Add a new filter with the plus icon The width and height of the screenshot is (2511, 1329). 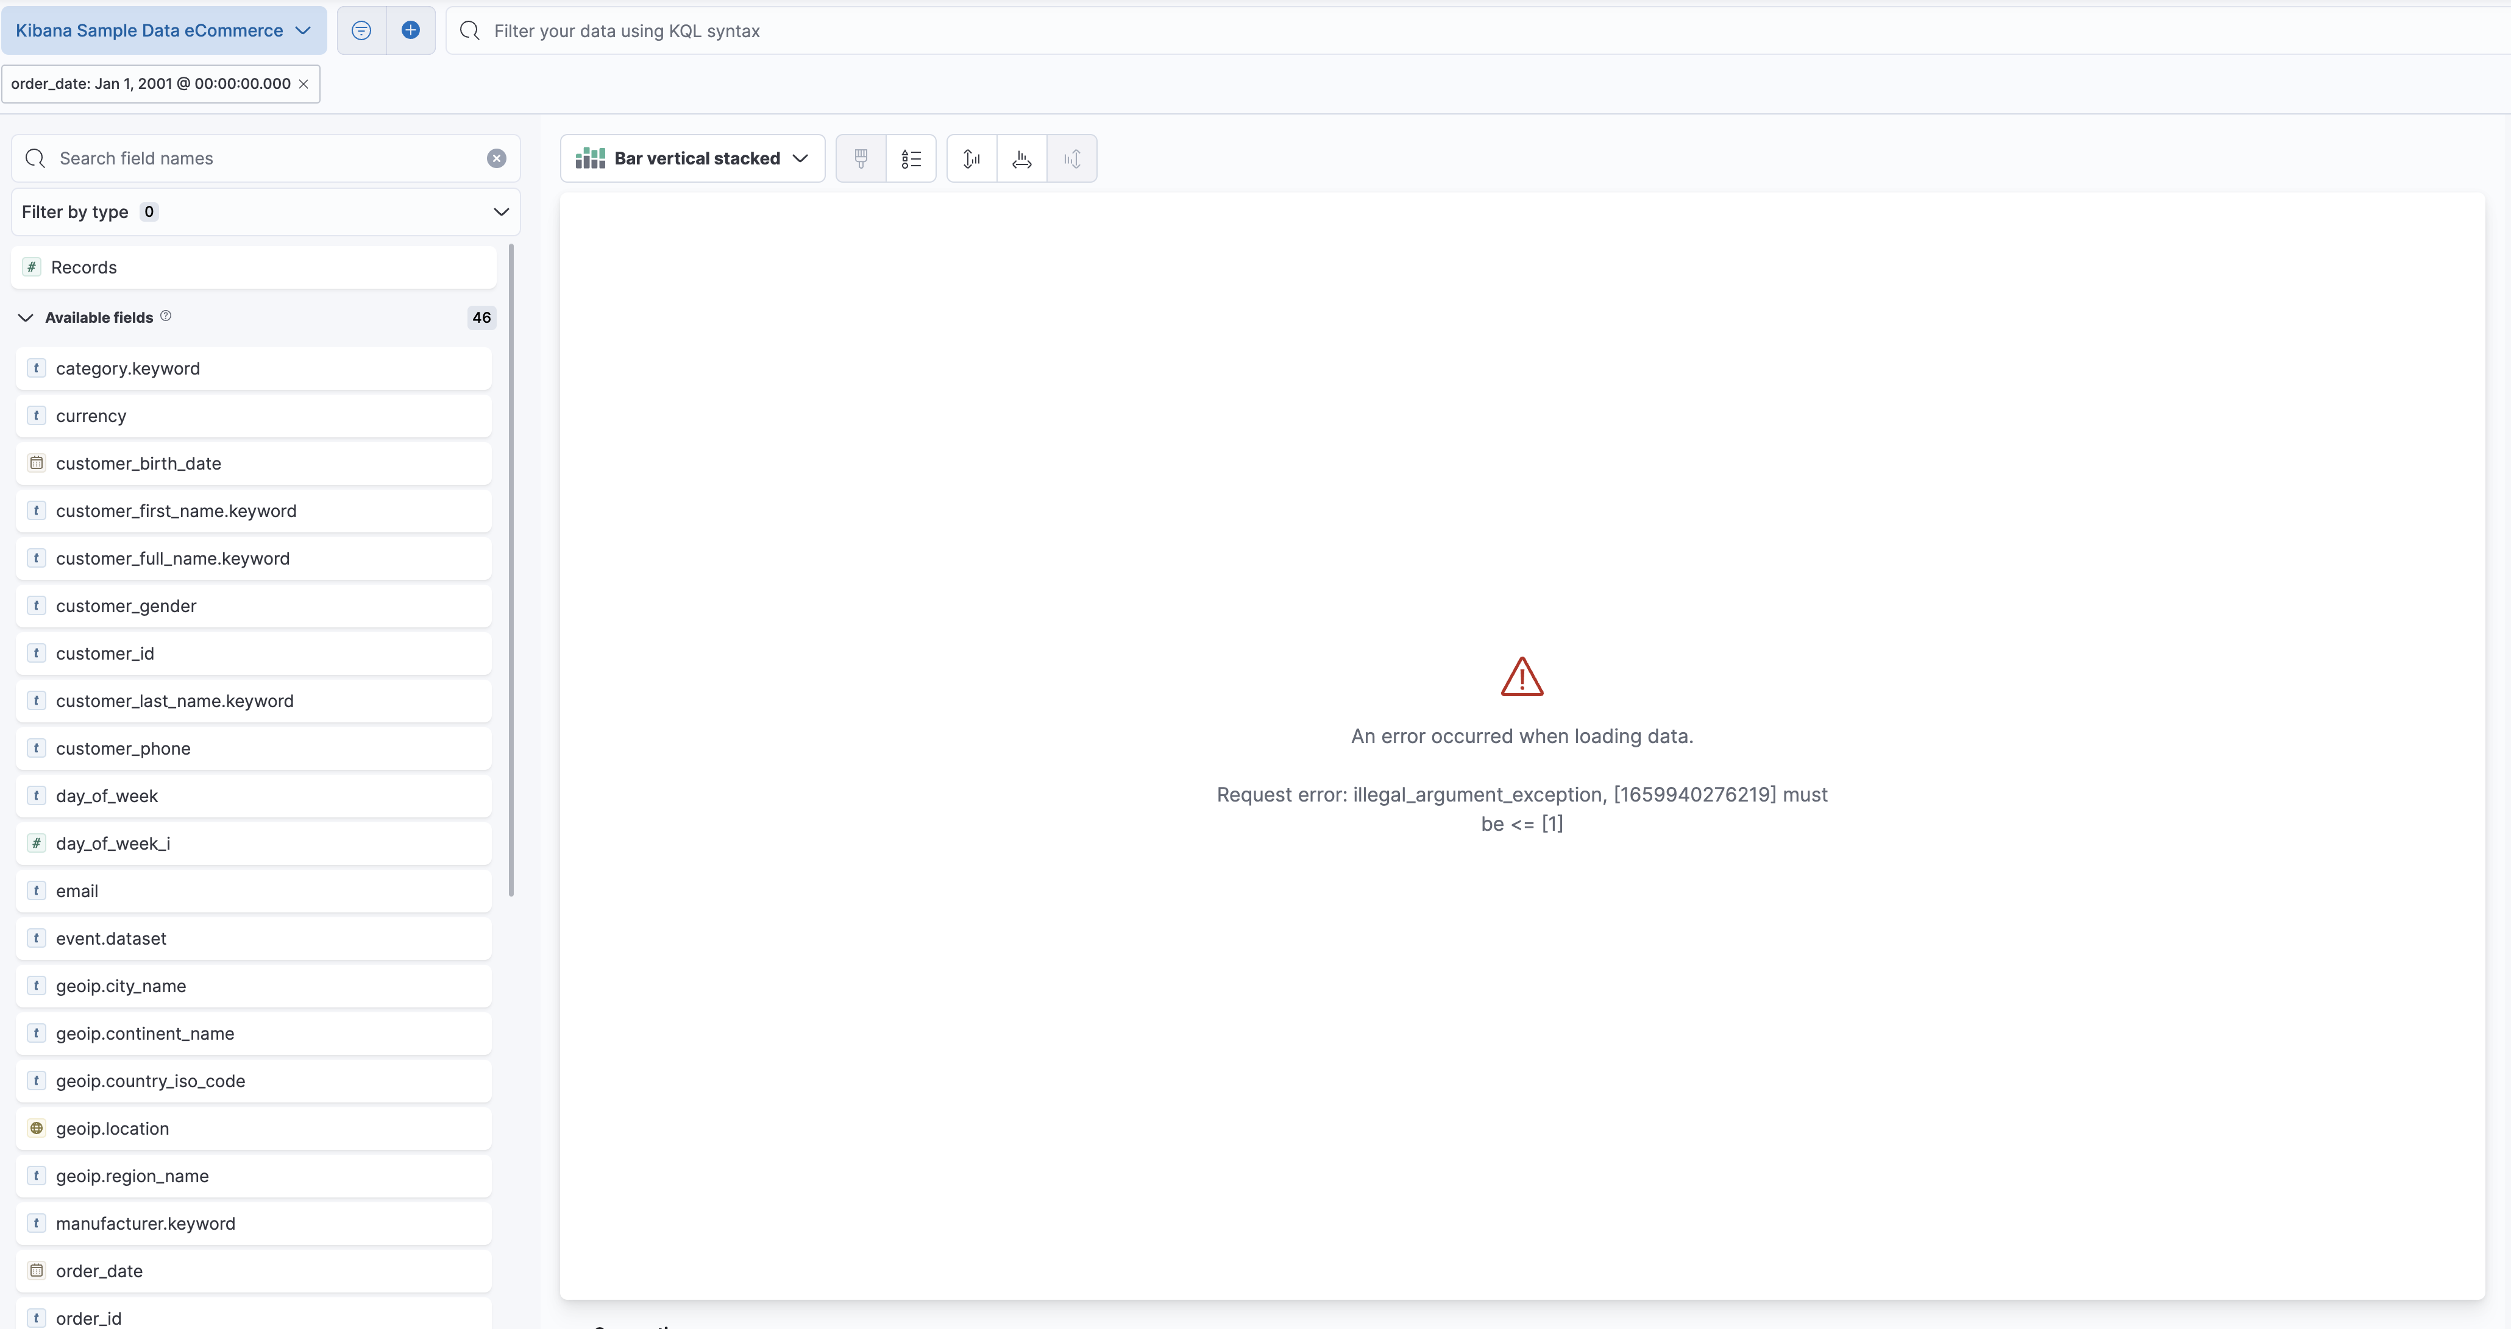pyautogui.click(x=410, y=30)
